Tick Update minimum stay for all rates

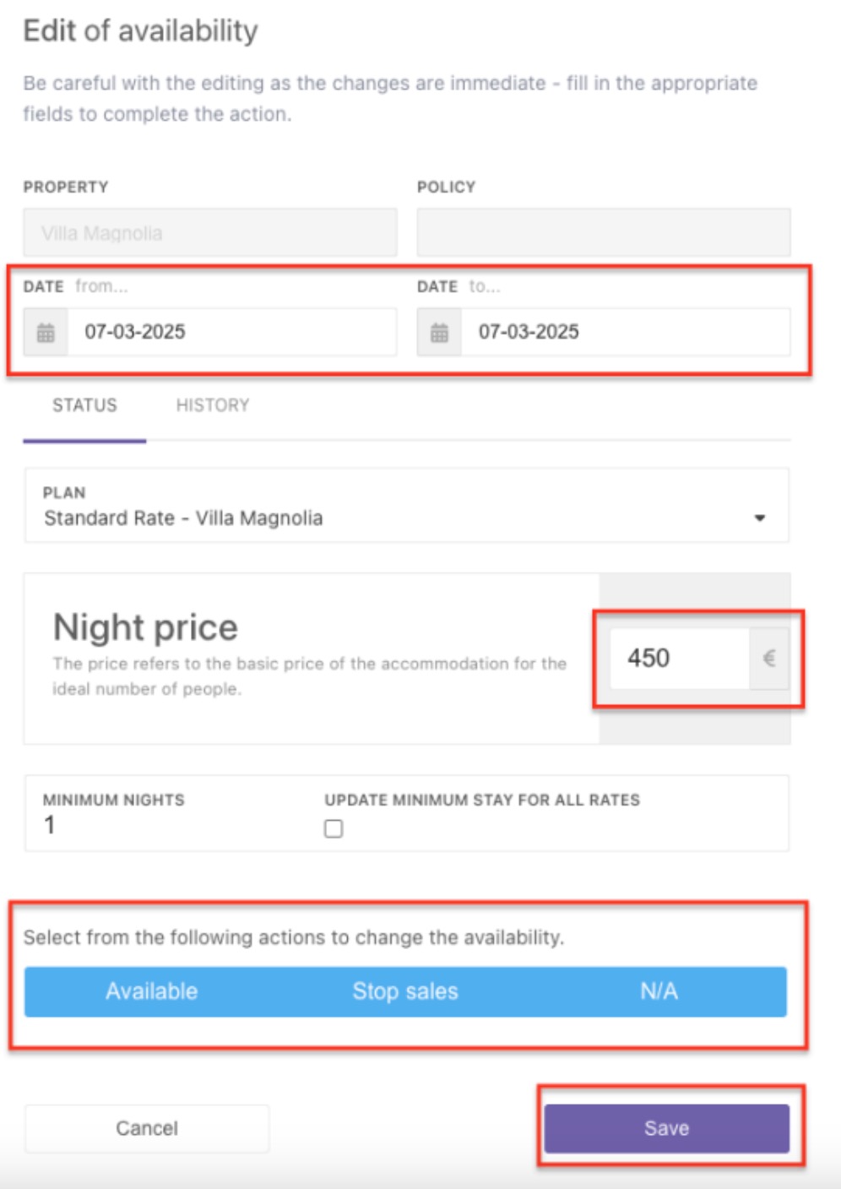point(334,828)
